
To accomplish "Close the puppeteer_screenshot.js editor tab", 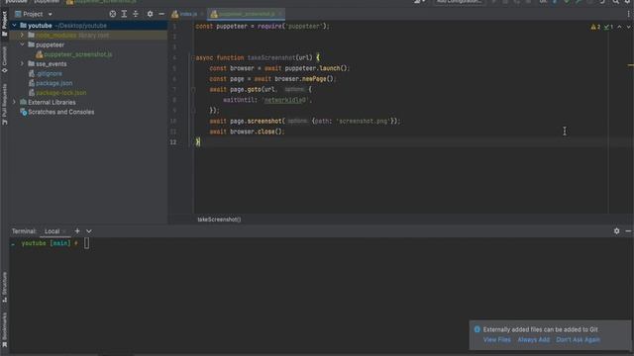I will tap(279, 14).
